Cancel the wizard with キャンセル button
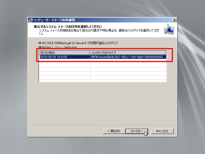The width and height of the screenshot is (205, 154). (162, 131)
